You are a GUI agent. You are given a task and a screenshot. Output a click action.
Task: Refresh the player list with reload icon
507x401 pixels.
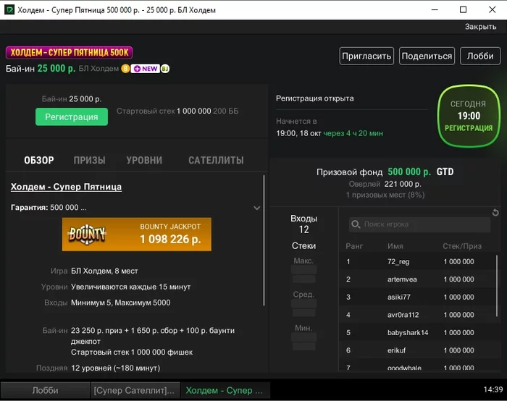coord(495,213)
